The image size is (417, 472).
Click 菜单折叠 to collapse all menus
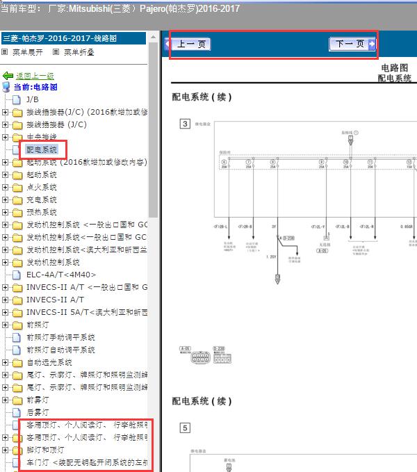point(79,52)
